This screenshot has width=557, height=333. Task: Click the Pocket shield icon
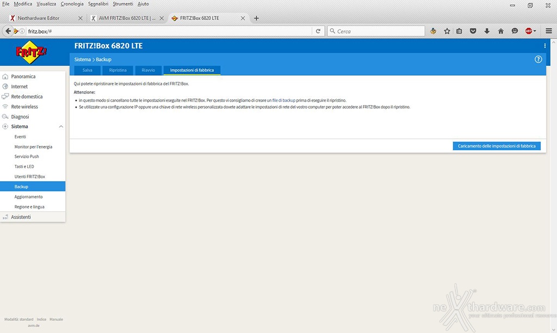pos(473,31)
